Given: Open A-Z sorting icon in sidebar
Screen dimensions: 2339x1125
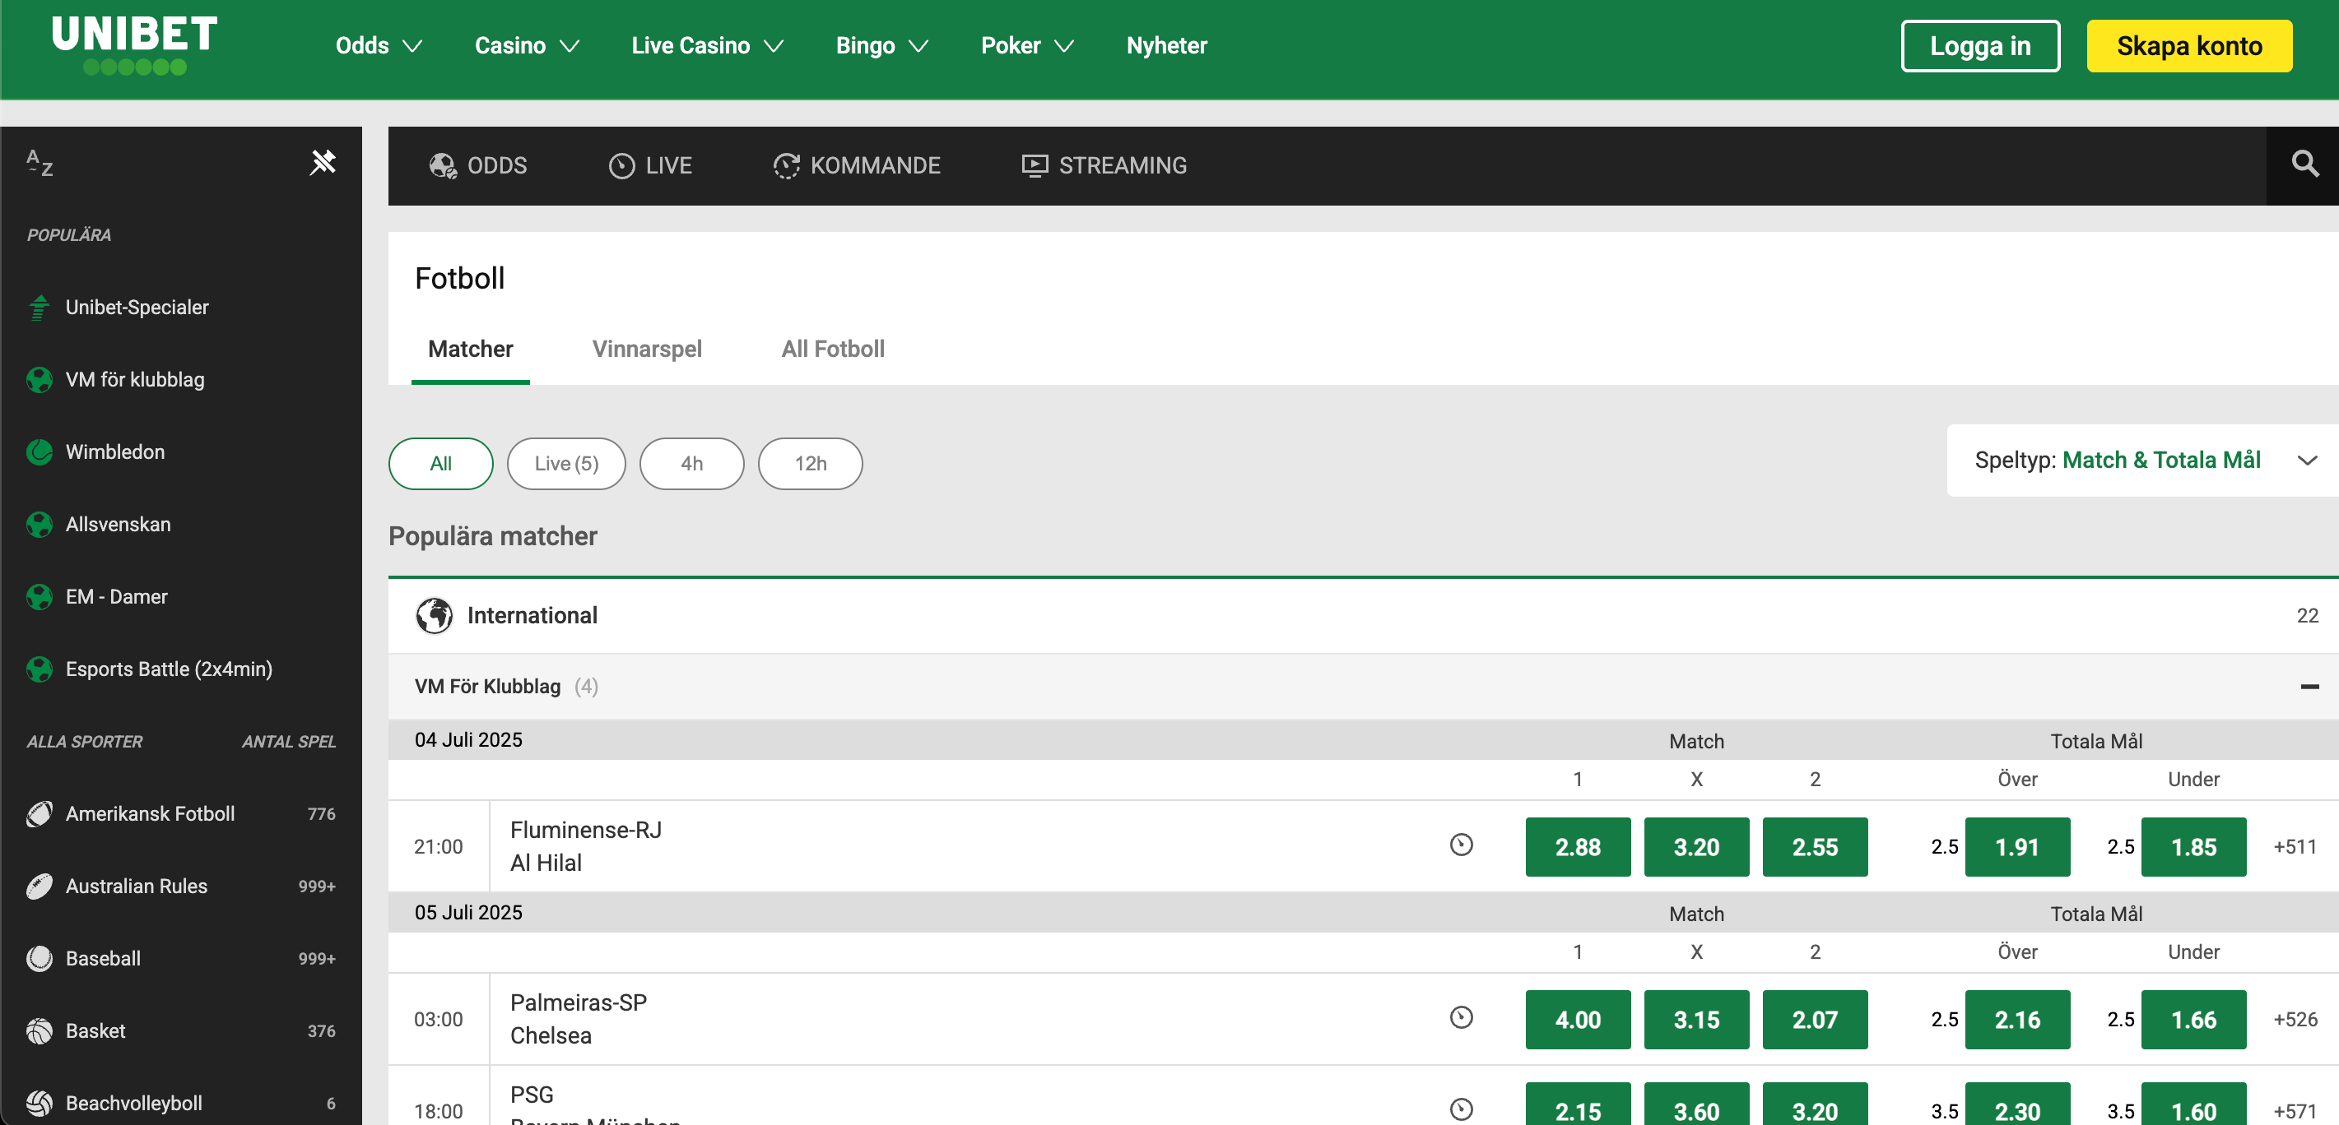Looking at the screenshot, I should pyautogui.click(x=40, y=164).
